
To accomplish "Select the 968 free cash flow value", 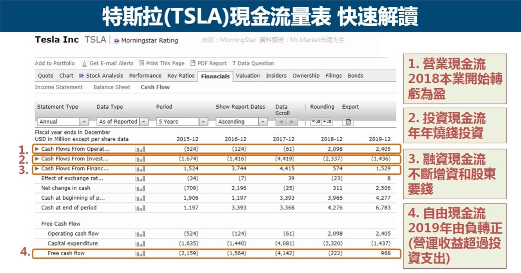I will (386, 253).
